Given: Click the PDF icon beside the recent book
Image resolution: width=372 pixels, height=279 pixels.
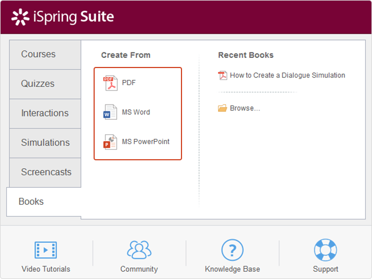Looking at the screenshot, I should pyautogui.click(x=223, y=75).
